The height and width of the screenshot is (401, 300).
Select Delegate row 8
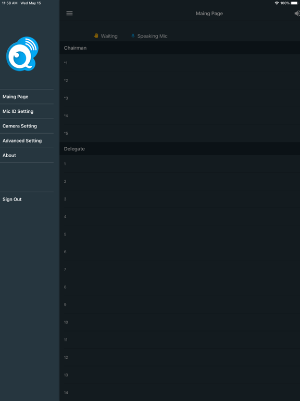[180, 287]
